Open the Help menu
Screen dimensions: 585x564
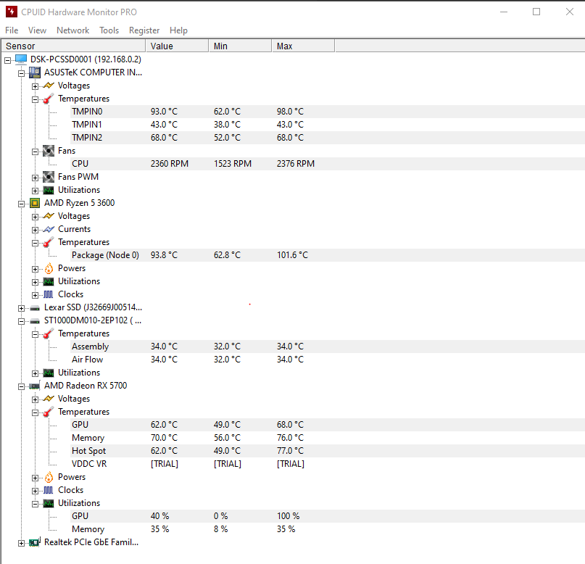coord(178,30)
